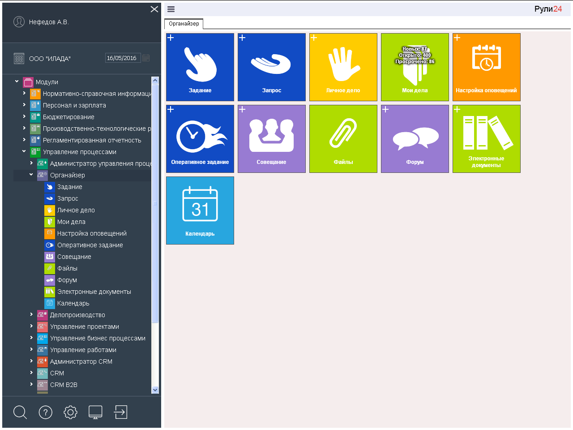573x430 pixels.
Task: Open the Календарь tile
Action: click(x=200, y=211)
